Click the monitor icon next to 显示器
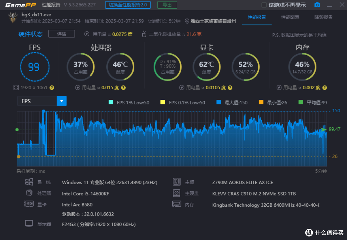Viewport: 347px width, 240px height. 29,224
